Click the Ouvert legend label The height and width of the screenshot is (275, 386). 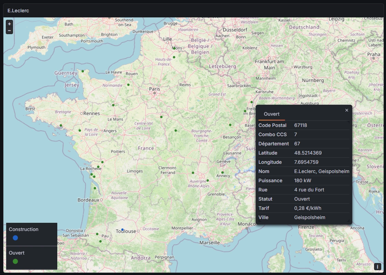tap(16, 253)
